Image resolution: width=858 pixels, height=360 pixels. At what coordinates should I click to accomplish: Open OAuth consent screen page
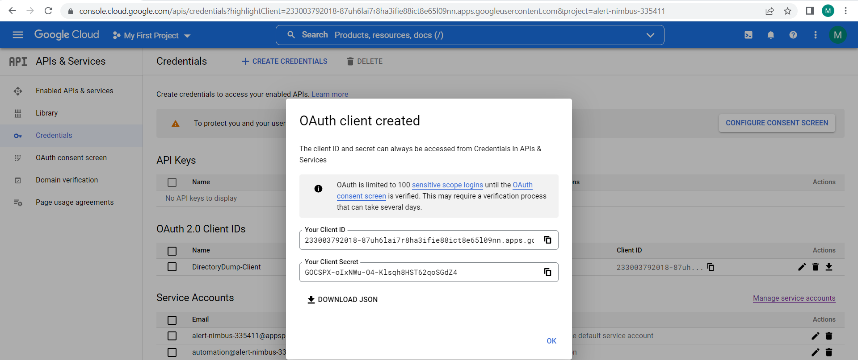pos(71,158)
